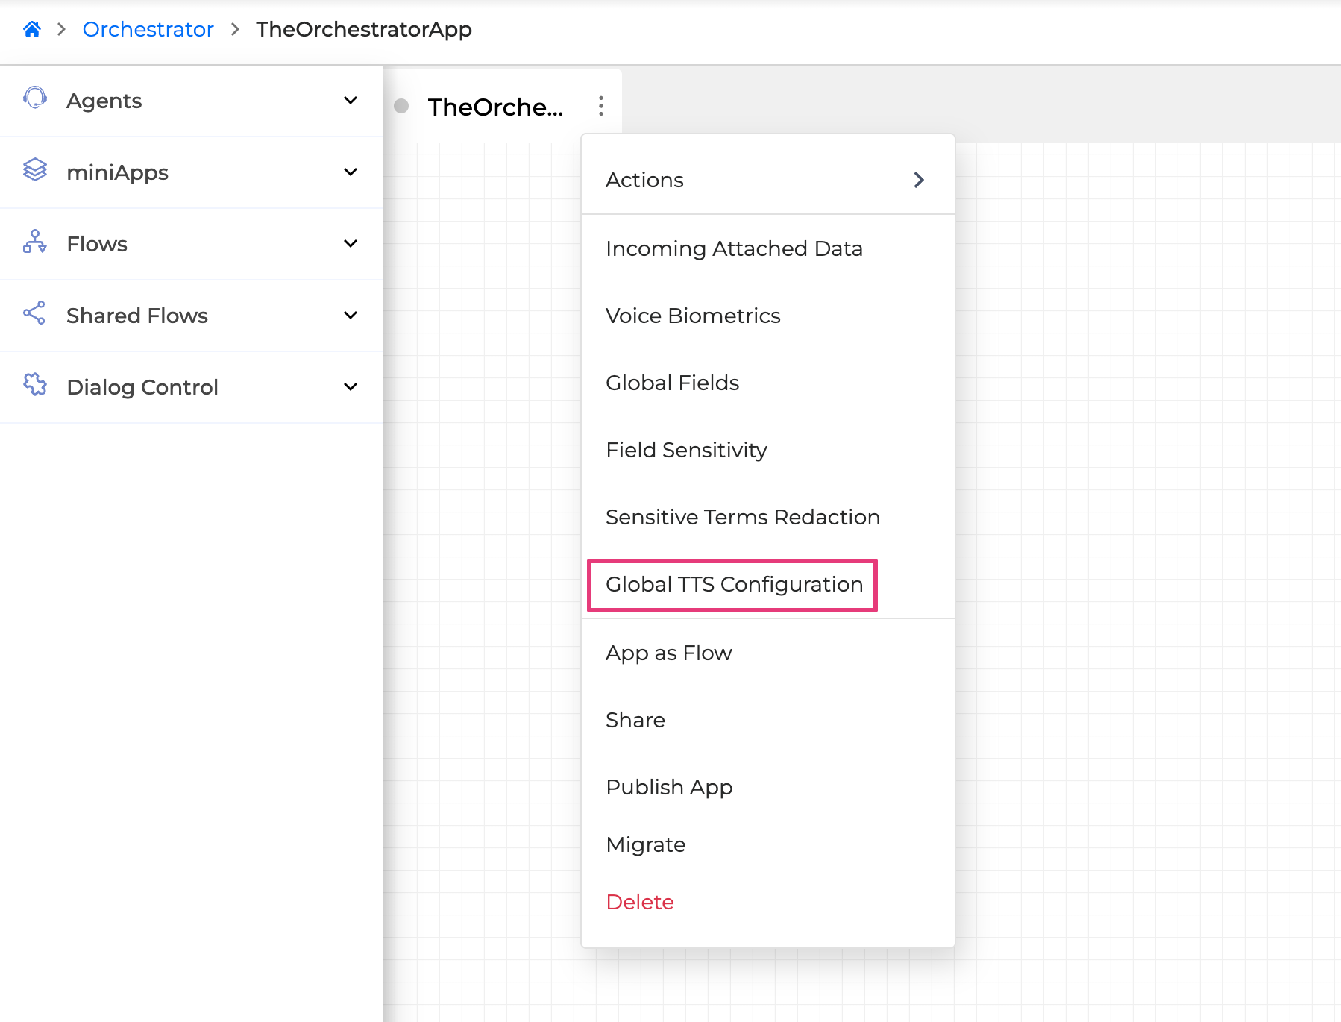
Task: Click the Shared Flows share icon
Action: pos(35,313)
